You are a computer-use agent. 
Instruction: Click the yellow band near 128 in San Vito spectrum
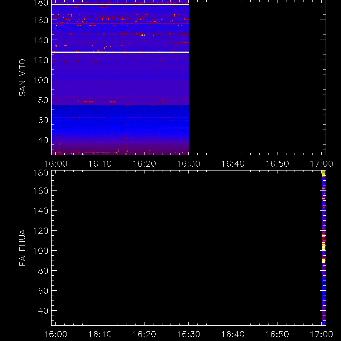click(120, 52)
